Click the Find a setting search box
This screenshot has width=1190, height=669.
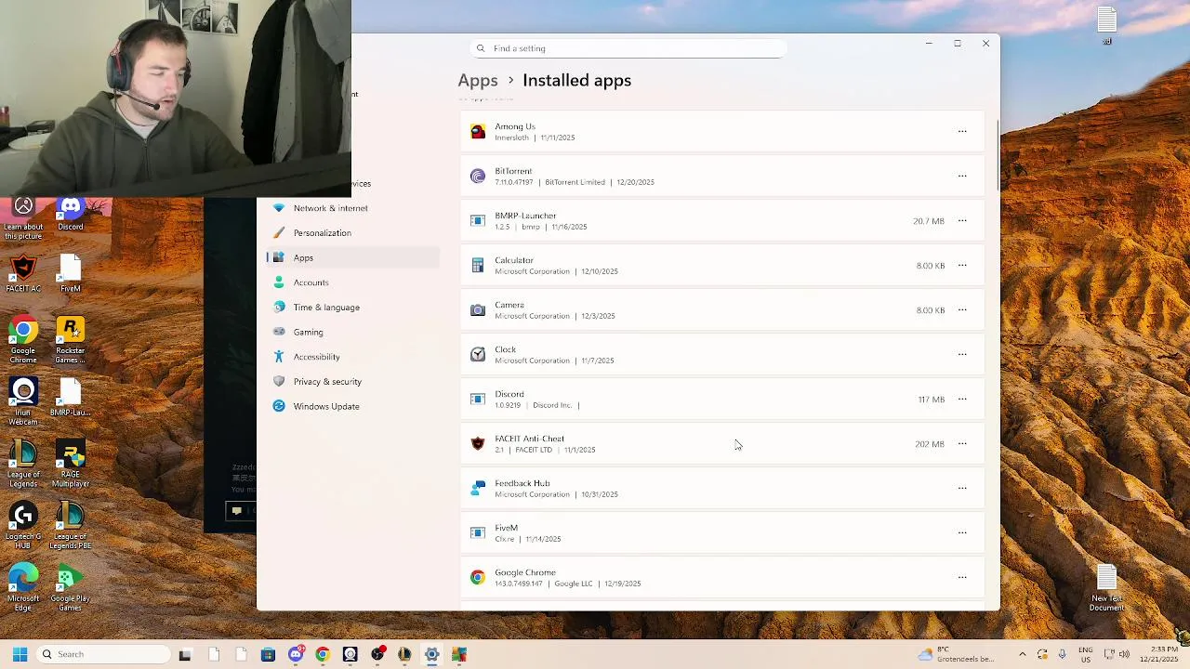click(629, 48)
